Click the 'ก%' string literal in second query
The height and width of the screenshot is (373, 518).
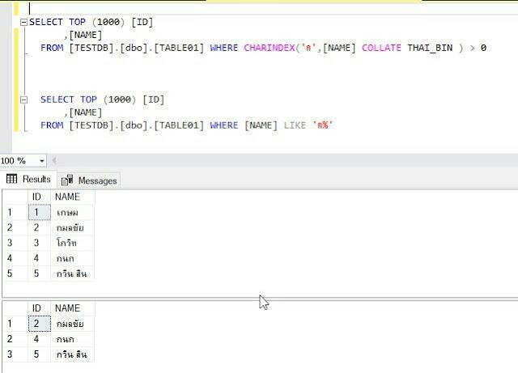(323, 125)
